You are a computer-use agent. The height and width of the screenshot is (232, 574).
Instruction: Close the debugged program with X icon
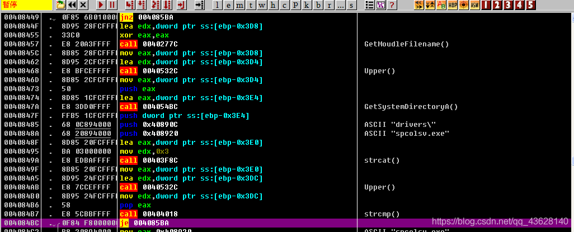[x=83, y=5]
